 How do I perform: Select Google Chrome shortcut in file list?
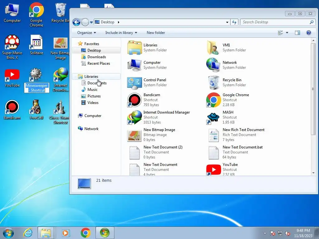(x=228, y=100)
